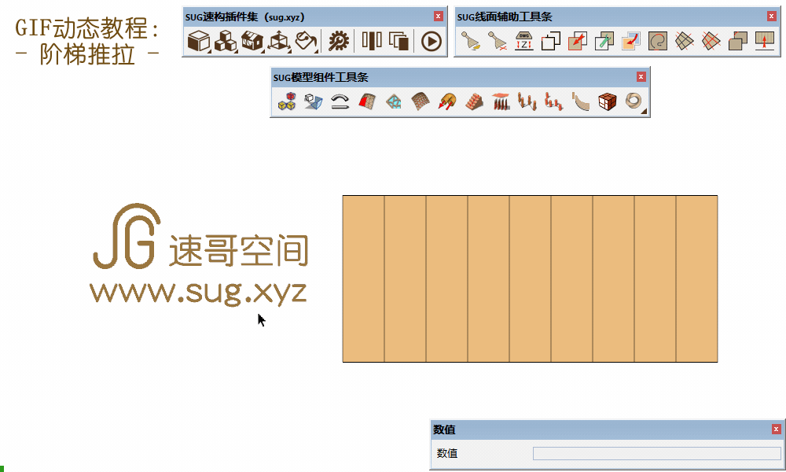Close the 数值 panel

click(x=776, y=430)
